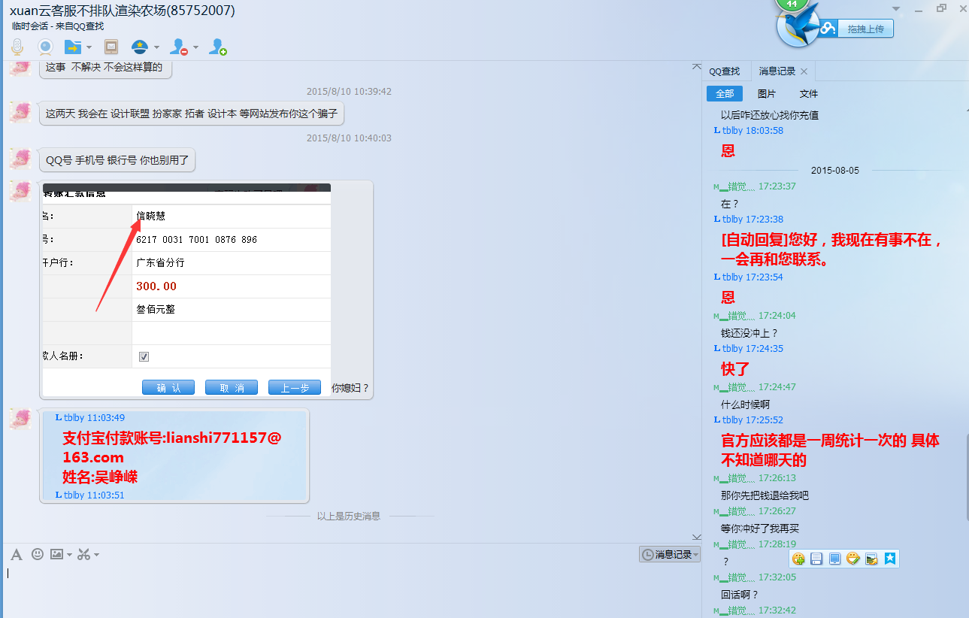Click add emoticon icon in floating toolbar
Viewport: 969px width, 618px height.
798,559
